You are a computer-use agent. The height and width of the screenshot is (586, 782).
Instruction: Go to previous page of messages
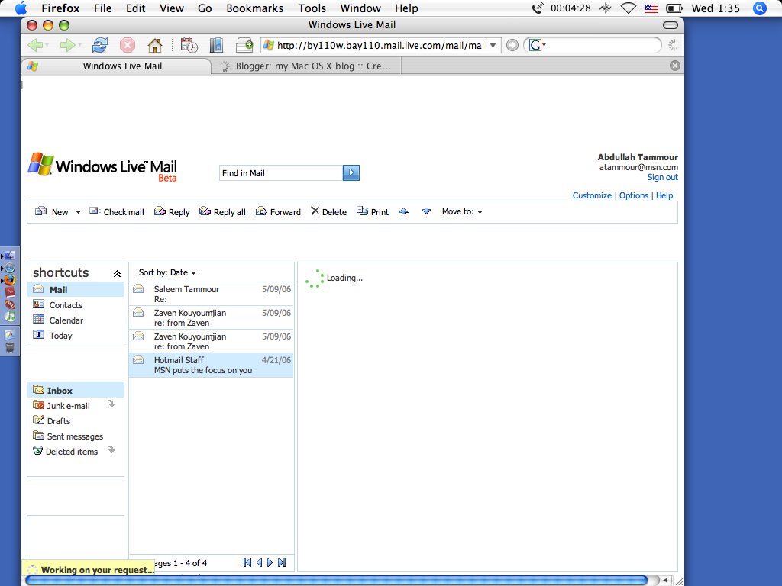click(259, 562)
